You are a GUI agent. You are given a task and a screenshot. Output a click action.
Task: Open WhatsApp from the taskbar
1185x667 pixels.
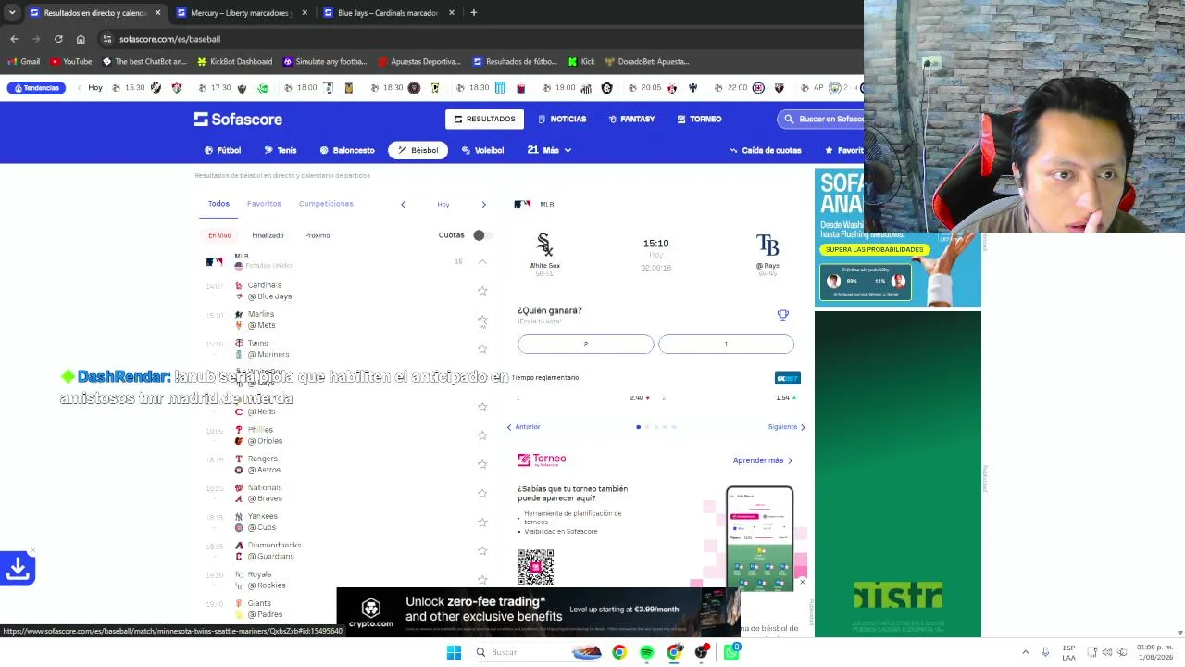pos(731,652)
